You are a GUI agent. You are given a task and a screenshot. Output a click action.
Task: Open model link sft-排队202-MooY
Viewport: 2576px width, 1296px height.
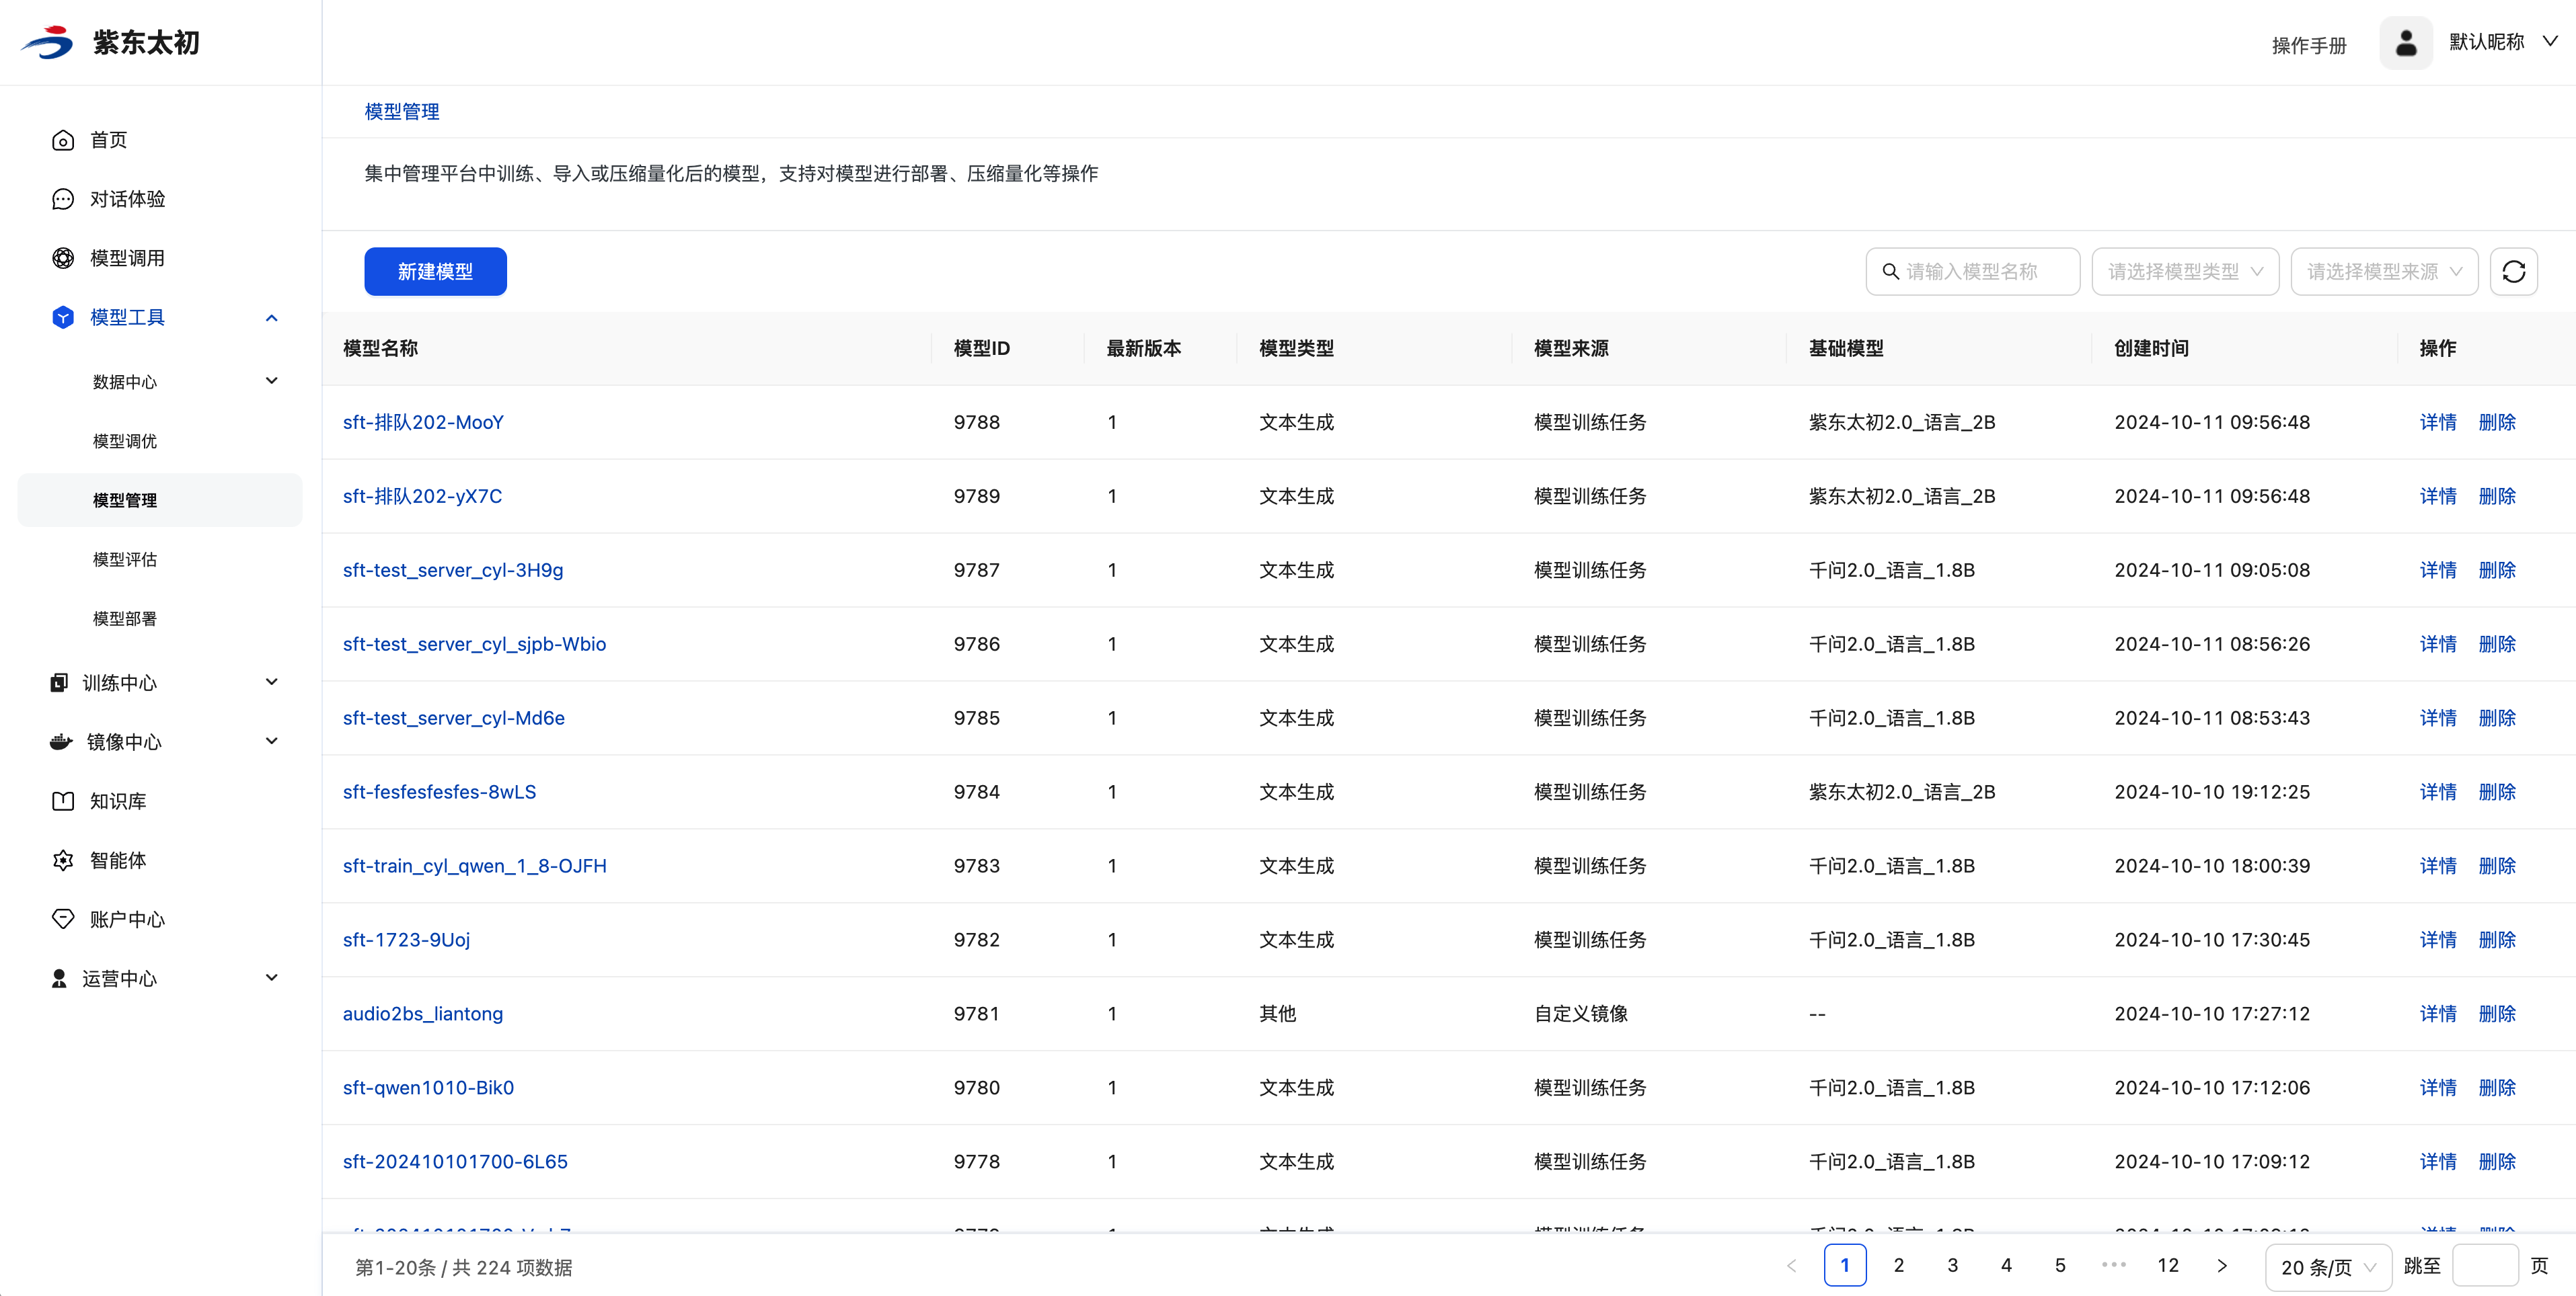pos(423,423)
